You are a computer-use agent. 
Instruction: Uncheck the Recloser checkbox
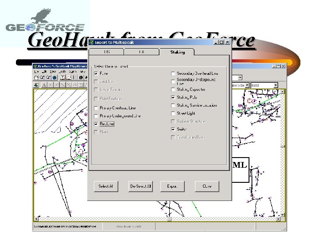tap(96, 124)
